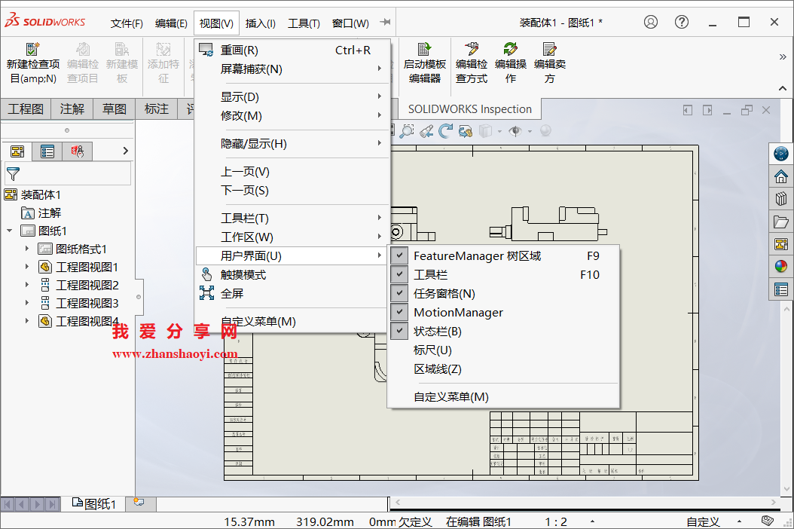
Task: Open the View Palette task pane icon
Action: click(781, 243)
